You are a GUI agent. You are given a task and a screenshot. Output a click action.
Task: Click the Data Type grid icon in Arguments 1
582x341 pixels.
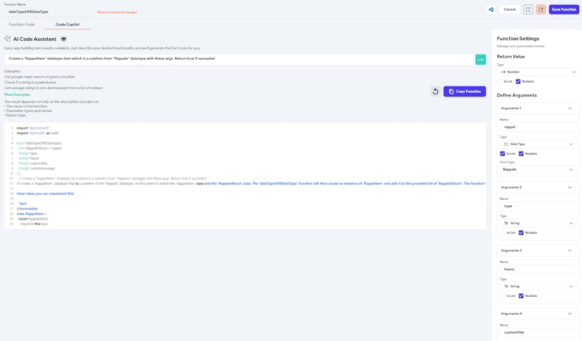(506, 144)
